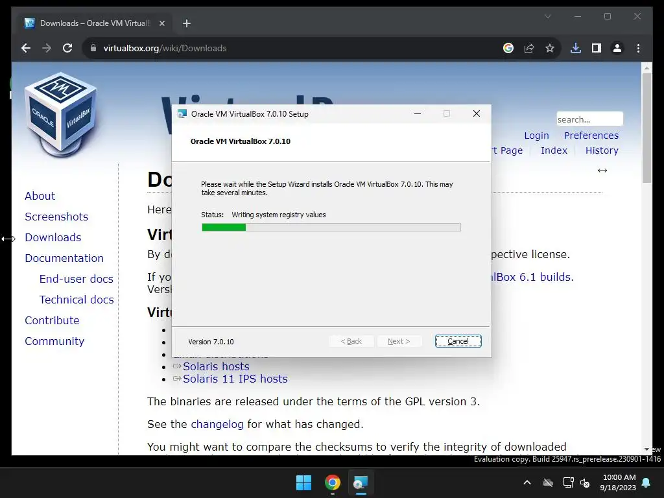The height and width of the screenshot is (498, 664).
Task: Close the VirtualBox Setup dialog
Action: click(x=477, y=113)
